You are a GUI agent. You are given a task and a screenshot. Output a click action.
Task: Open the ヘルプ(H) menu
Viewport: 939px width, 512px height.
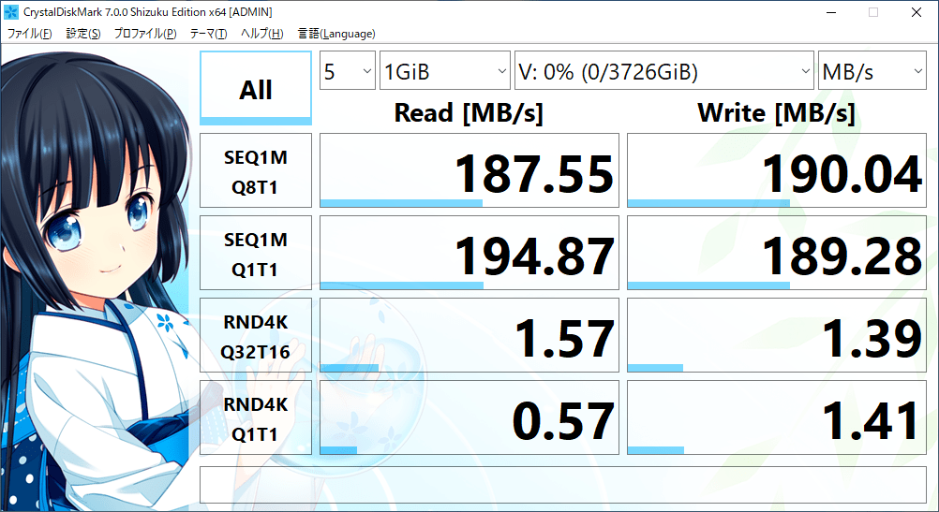click(x=261, y=34)
